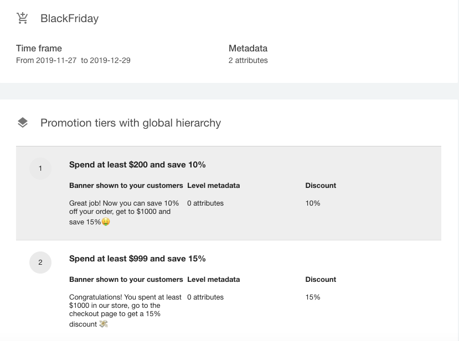Open tier "Spend at least $999 and save 15%"

pos(137,259)
